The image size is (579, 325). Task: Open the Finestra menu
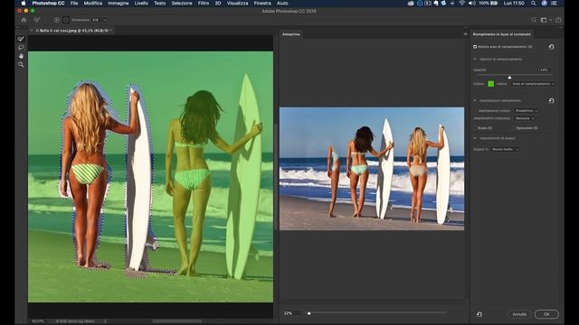[262, 3]
